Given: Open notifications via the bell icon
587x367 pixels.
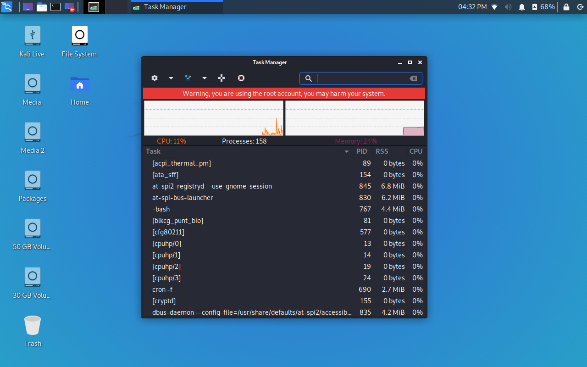Looking at the screenshot, I should coord(522,7).
